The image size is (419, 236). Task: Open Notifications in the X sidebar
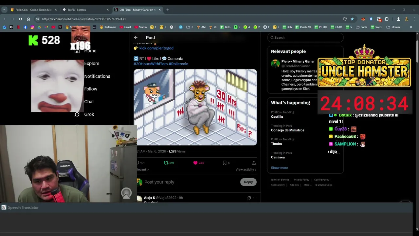97,76
